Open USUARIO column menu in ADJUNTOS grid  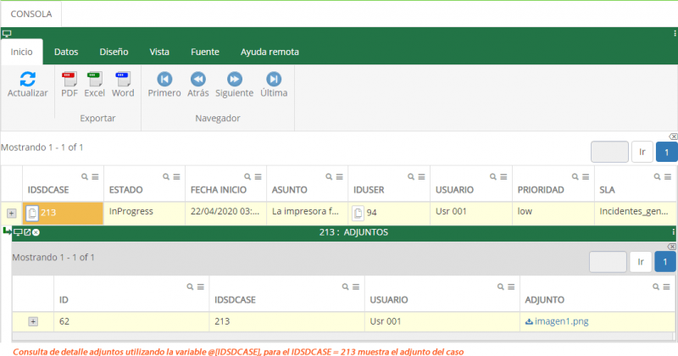pos(511,286)
